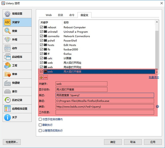
Task: Click into the 工作目录 input field
Action: click(x=105, y=112)
